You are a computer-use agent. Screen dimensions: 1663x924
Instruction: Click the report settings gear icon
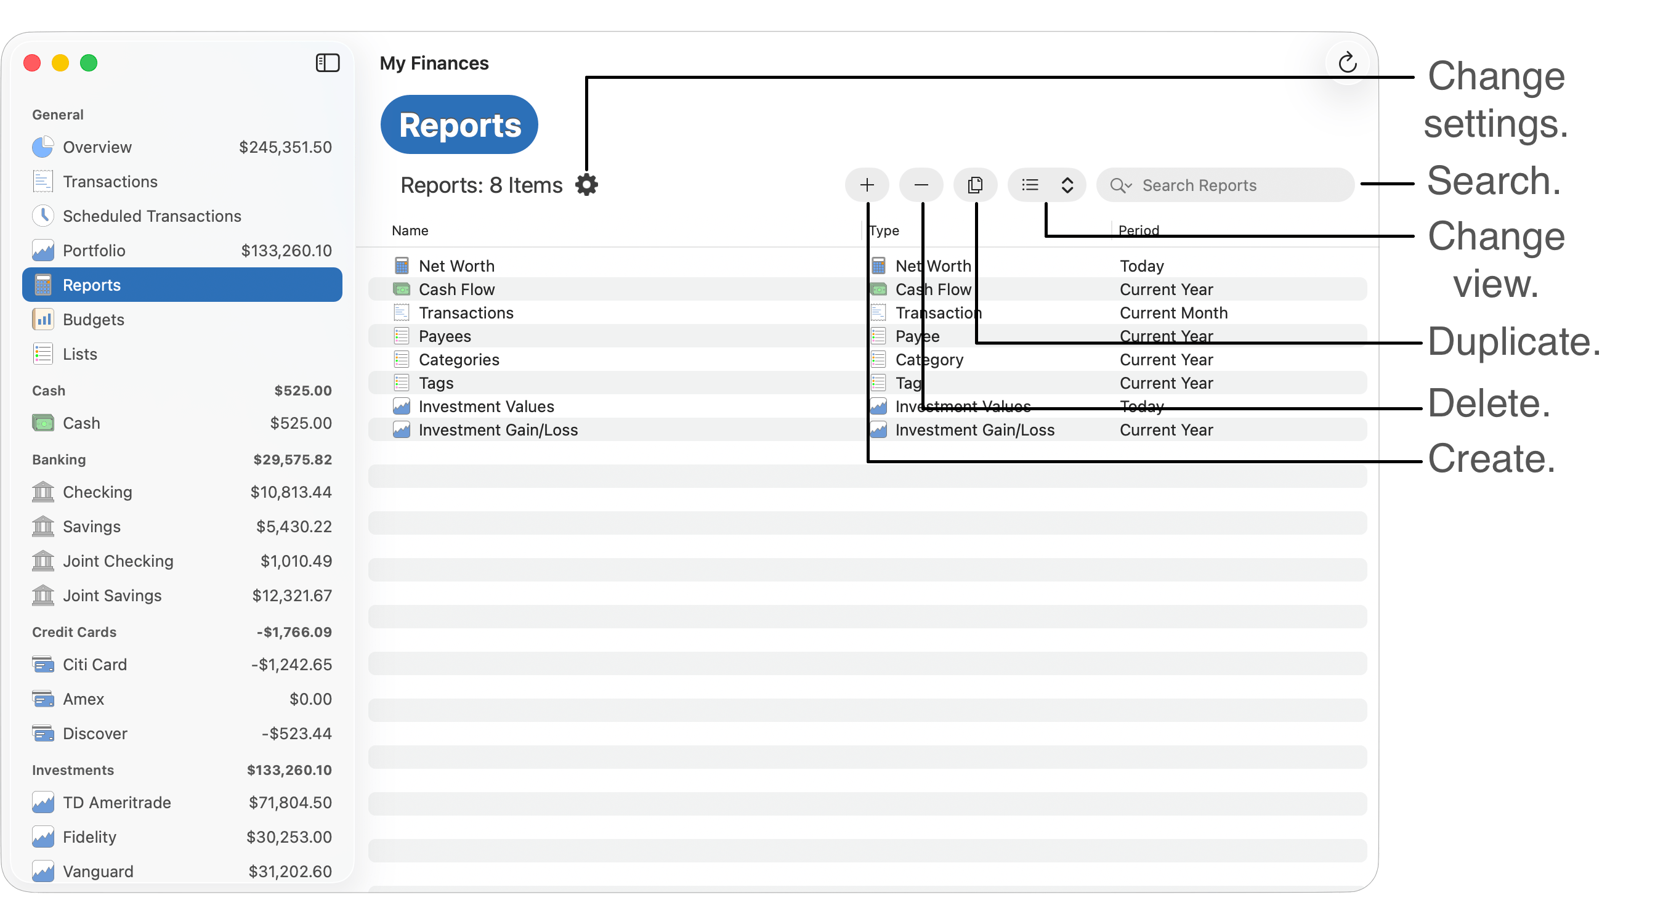pos(586,185)
